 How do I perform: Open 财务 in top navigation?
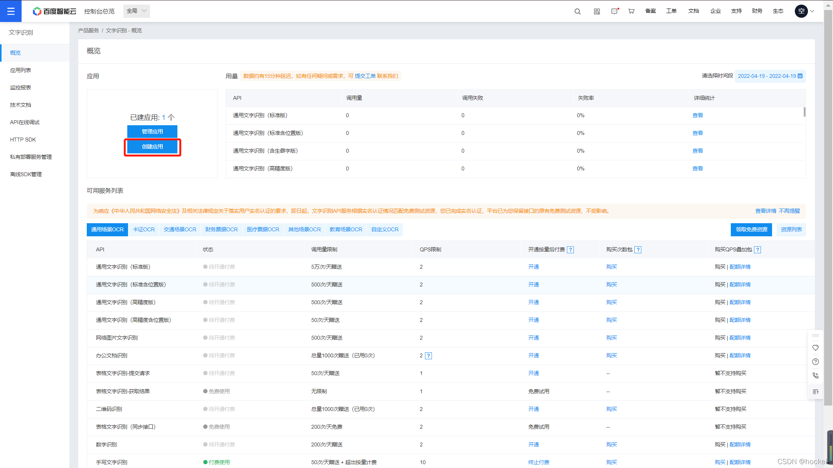pos(757,11)
